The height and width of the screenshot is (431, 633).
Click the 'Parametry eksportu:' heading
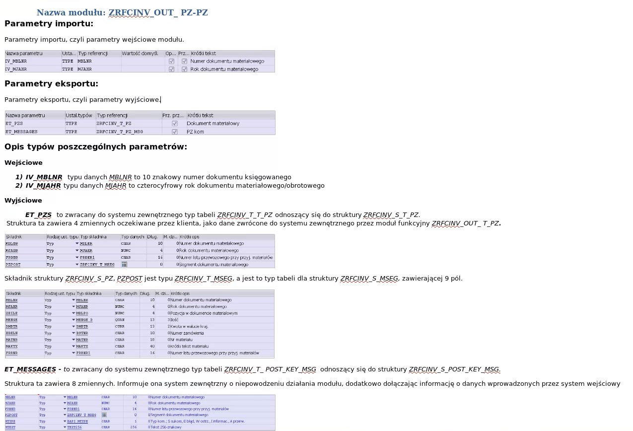click(x=51, y=84)
